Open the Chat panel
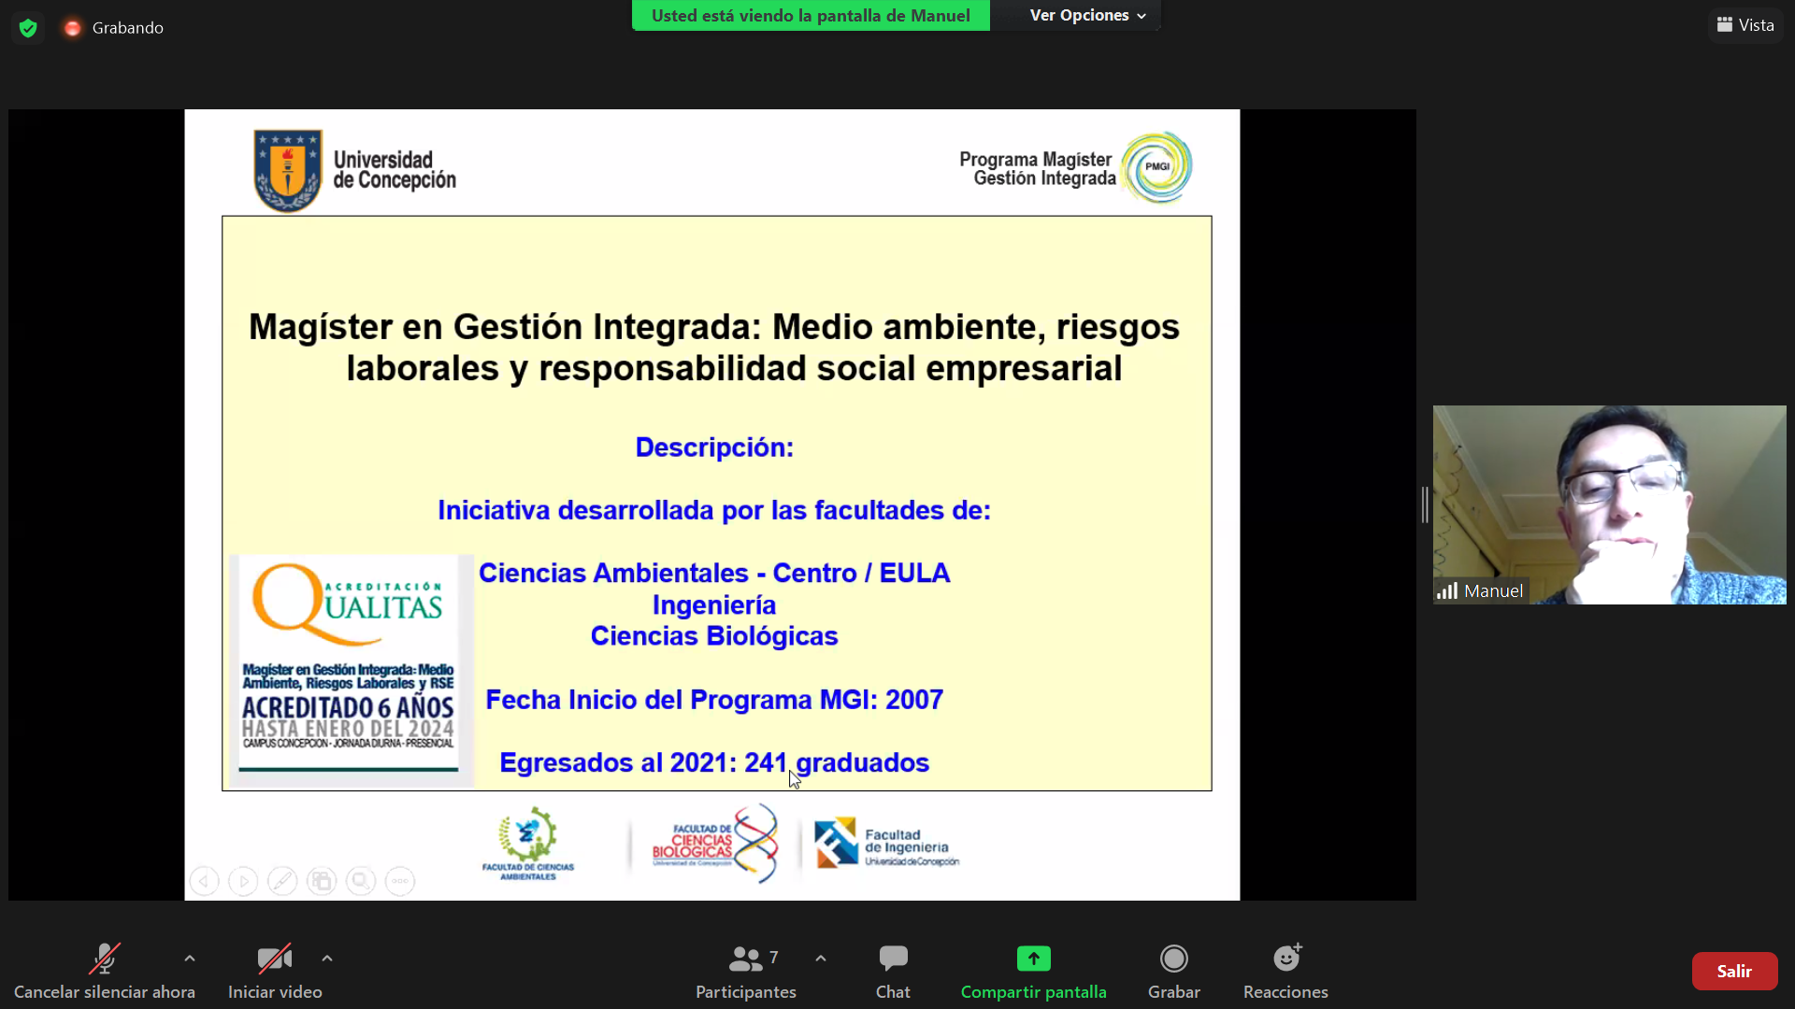The width and height of the screenshot is (1795, 1009). [893, 972]
